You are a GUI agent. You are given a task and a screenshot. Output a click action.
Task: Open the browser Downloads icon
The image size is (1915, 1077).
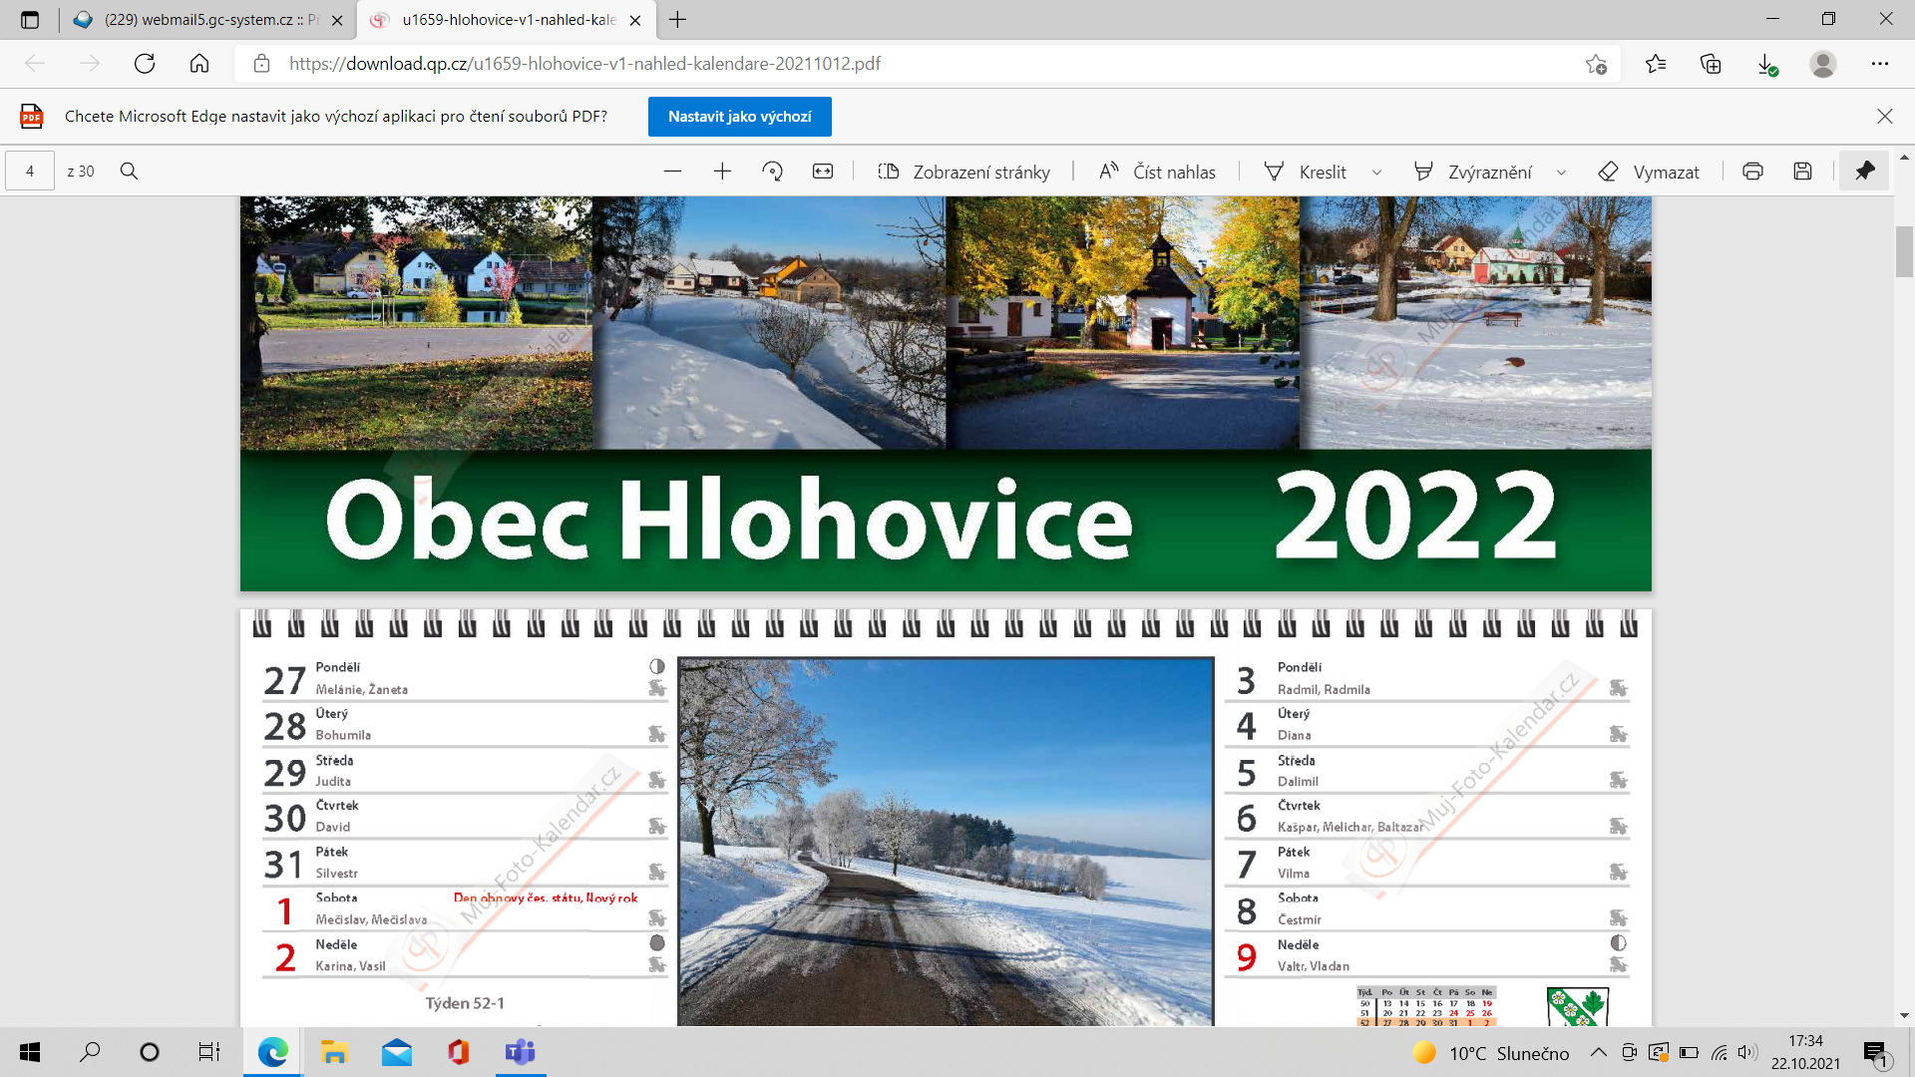1766,64
